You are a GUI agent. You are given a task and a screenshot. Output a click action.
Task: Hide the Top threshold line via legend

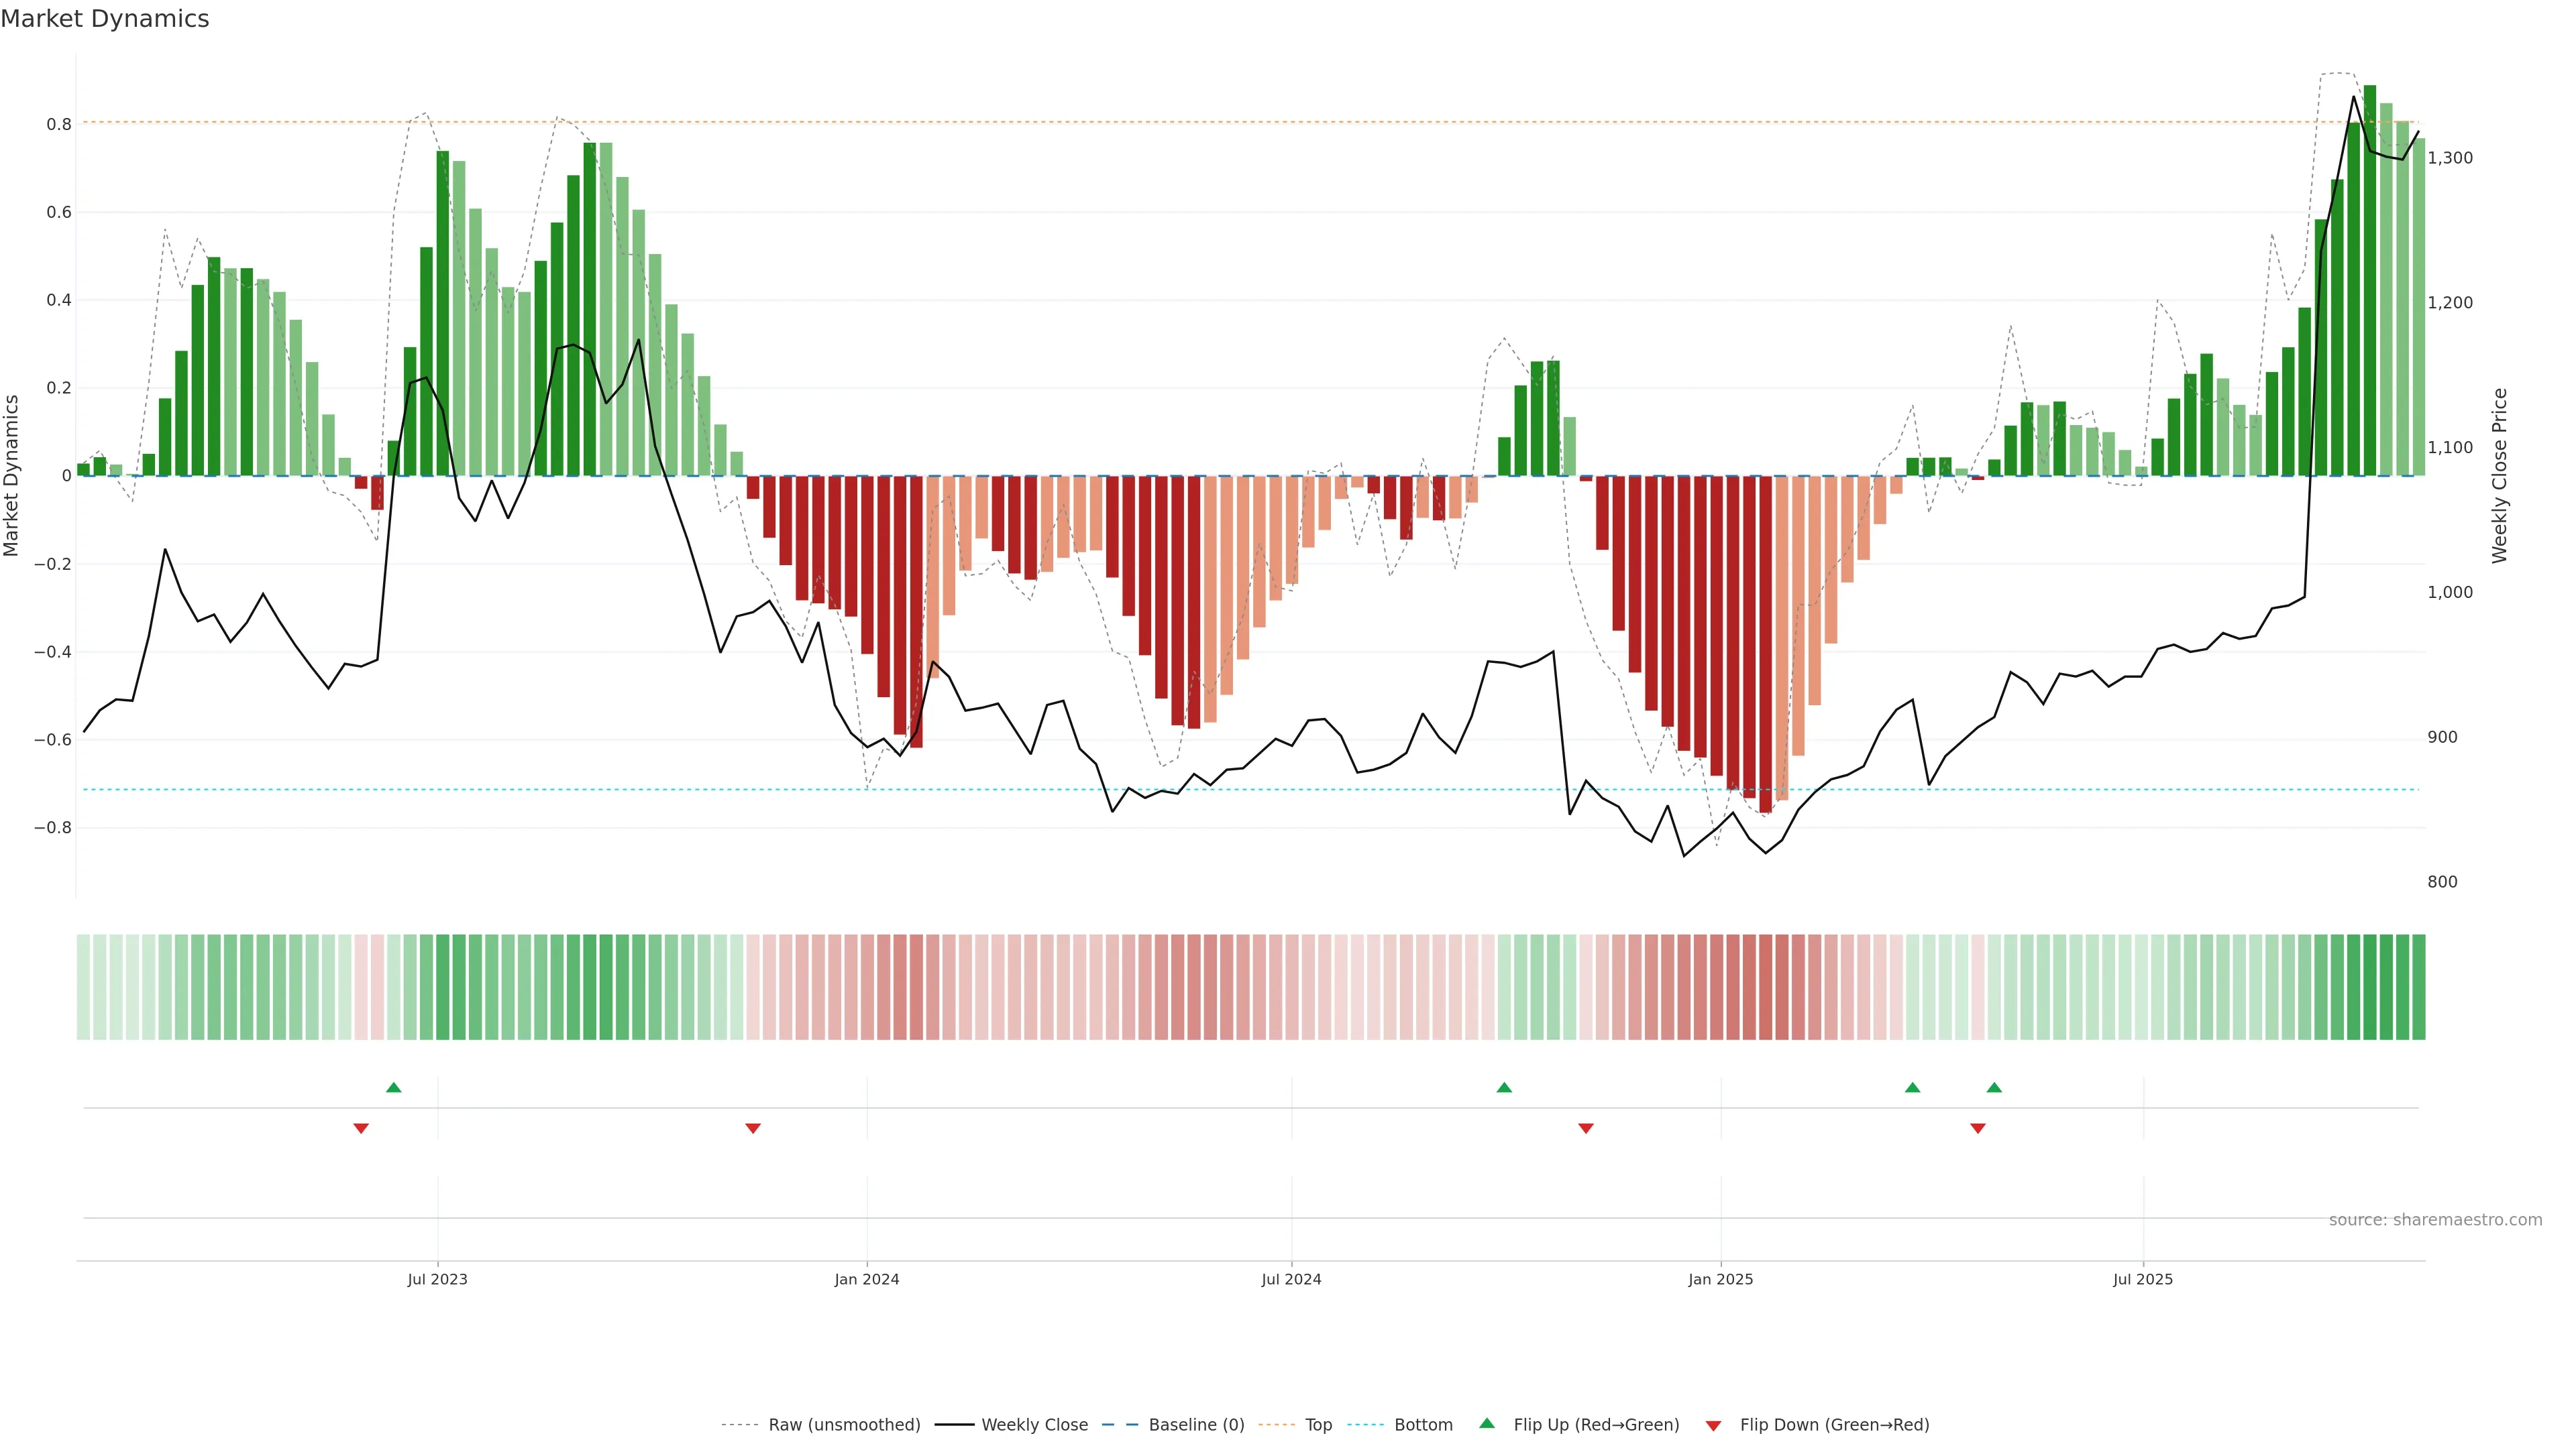click(x=1318, y=1425)
